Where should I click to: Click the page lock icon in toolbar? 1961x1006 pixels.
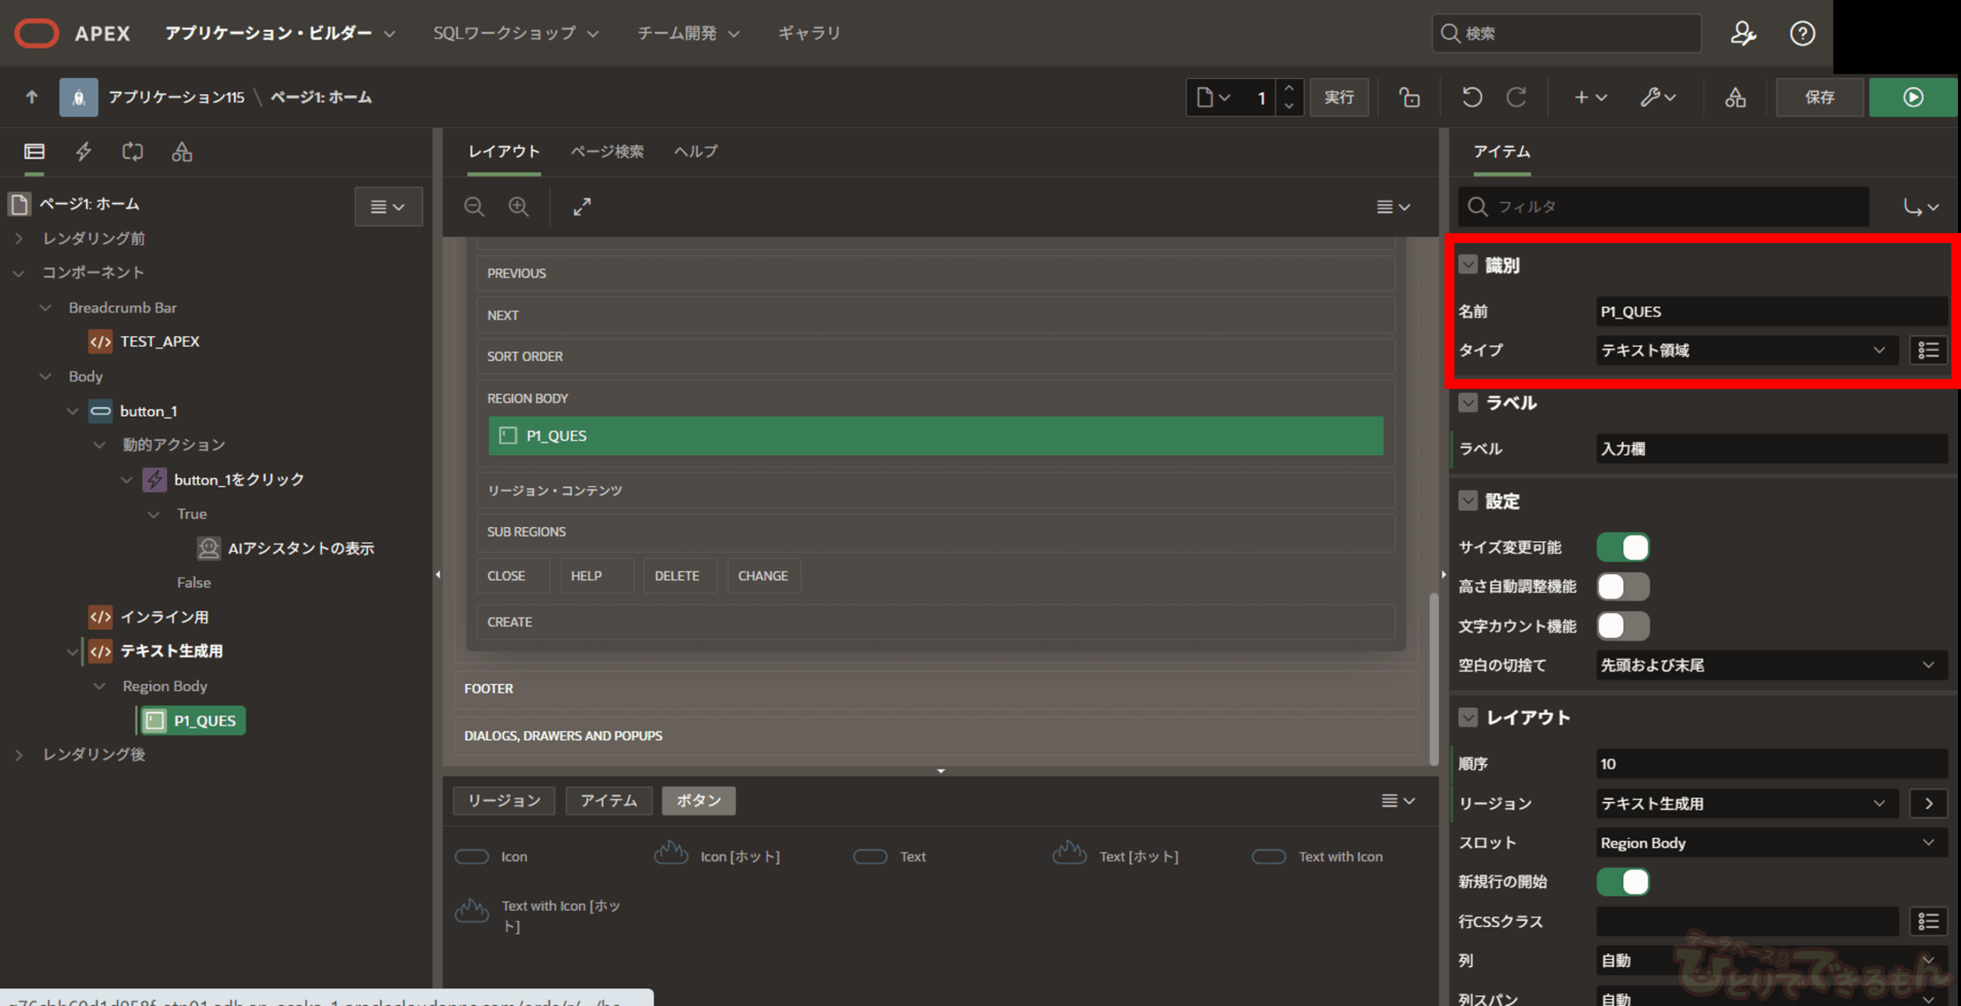[x=1409, y=97]
